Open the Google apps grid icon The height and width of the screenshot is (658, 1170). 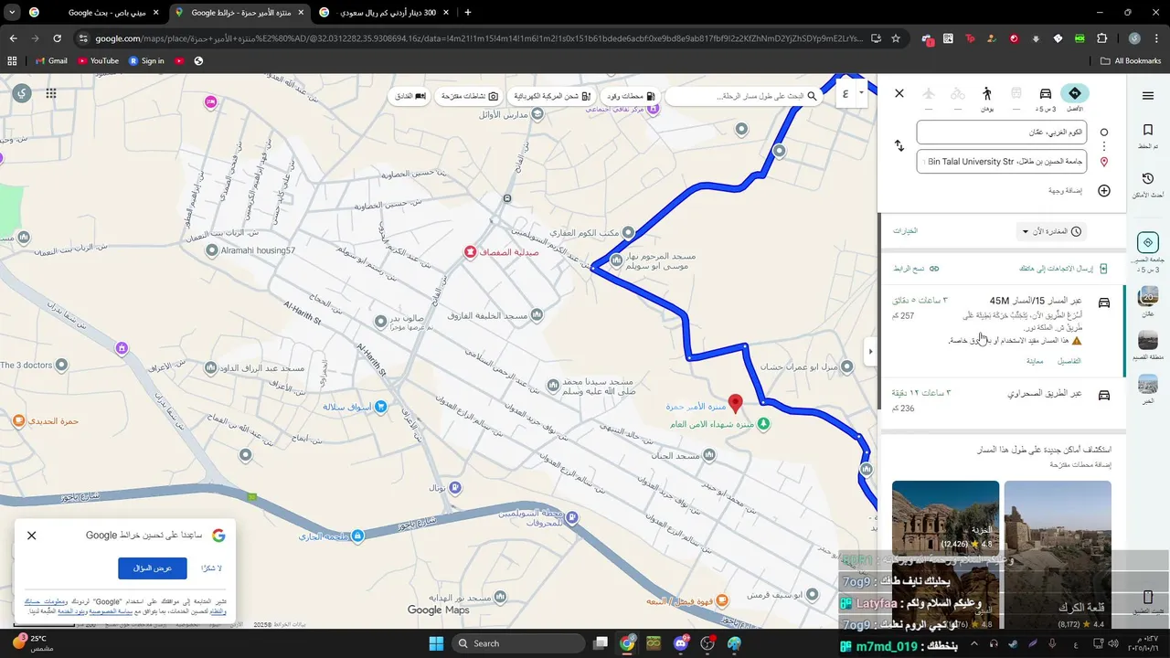pyautogui.click(x=51, y=93)
